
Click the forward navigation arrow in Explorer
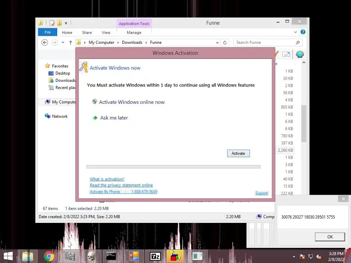pyautogui.click(x=55, y=42)
